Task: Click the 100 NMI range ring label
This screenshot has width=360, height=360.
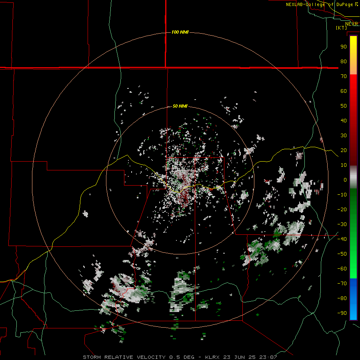Action: 180,32
